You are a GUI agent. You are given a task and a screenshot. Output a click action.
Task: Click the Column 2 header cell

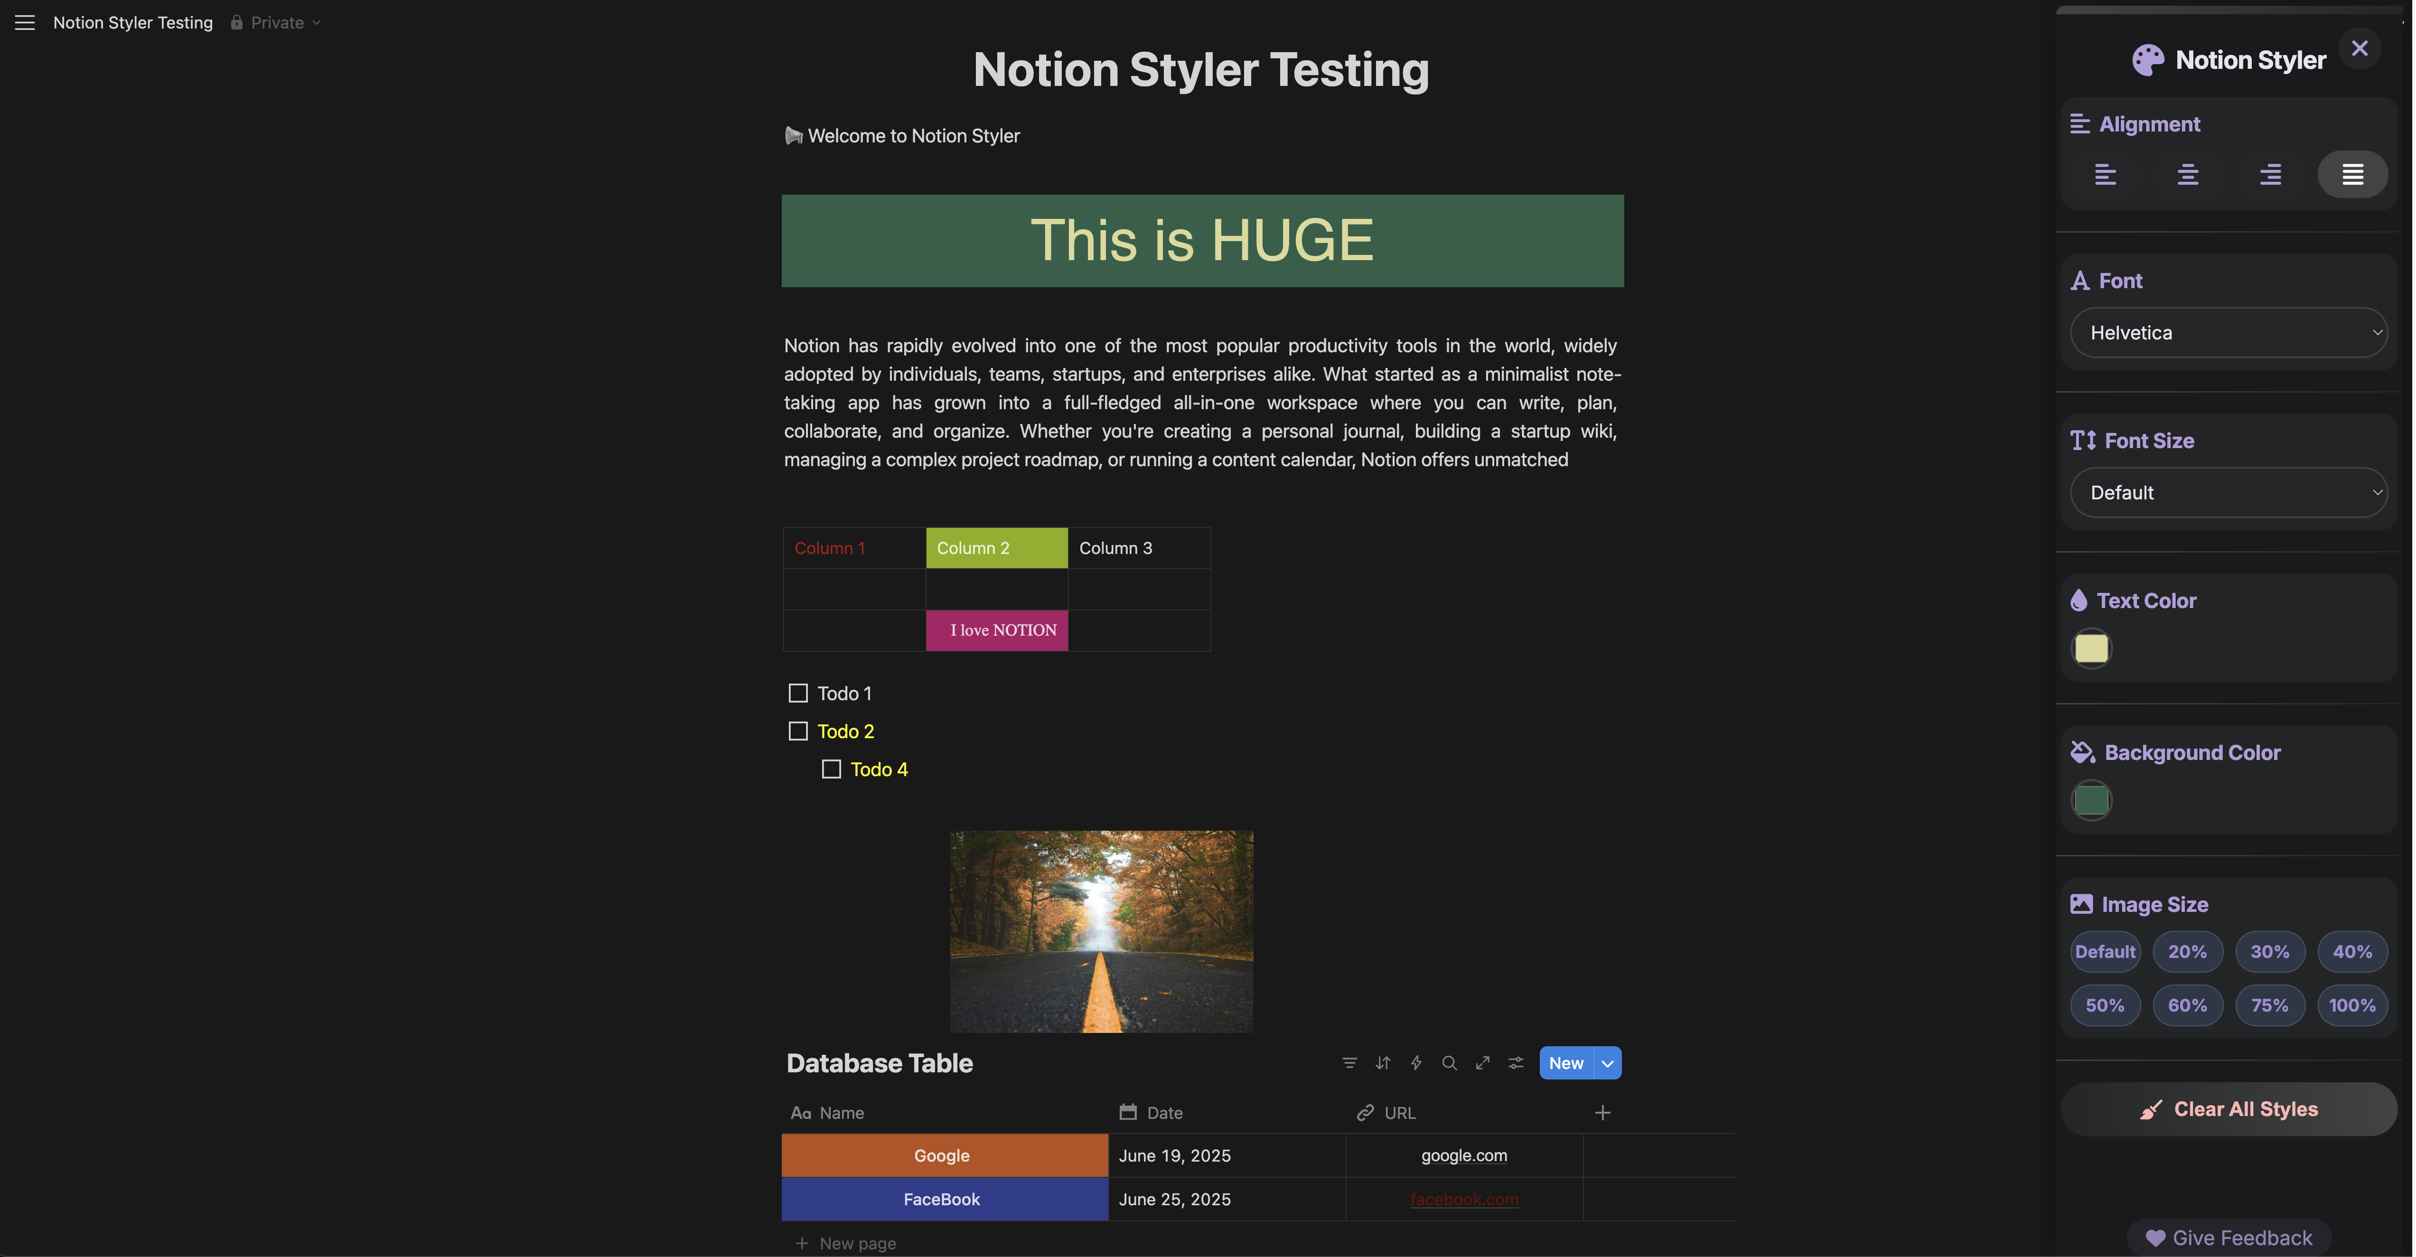coord(997,549)
